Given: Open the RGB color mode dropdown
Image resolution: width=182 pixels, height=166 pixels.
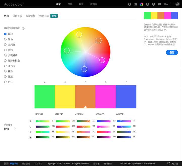Looking at the screenshot, I should (10, 129).
